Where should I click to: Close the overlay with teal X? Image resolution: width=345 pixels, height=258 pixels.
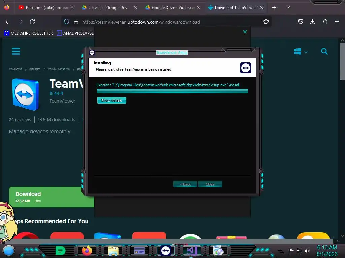tap(245, 32)
